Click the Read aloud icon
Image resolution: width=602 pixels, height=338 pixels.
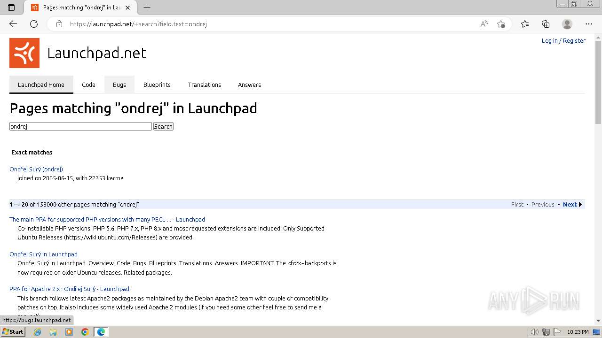484,24
